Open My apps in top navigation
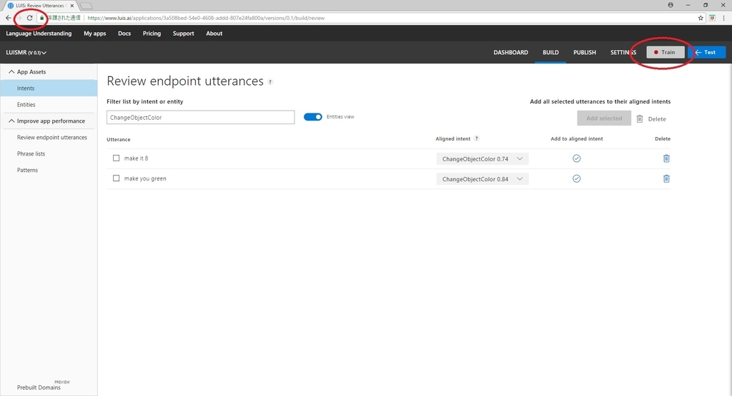The image size is (732, 396). click(95, 34)
